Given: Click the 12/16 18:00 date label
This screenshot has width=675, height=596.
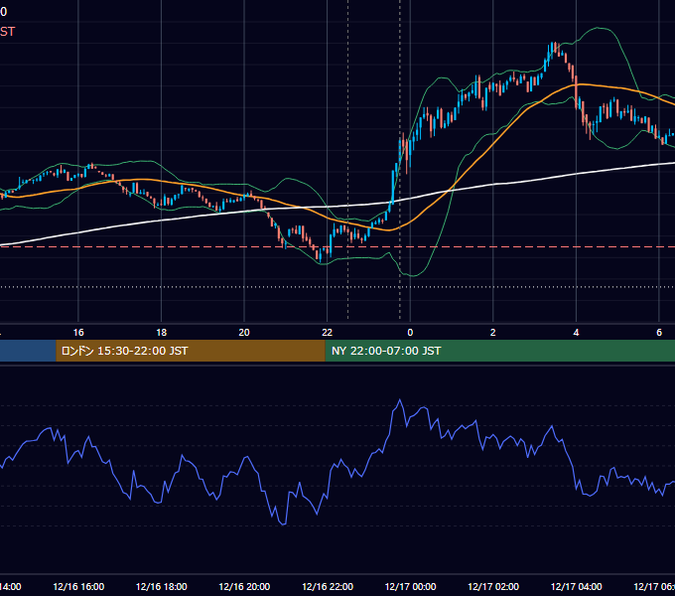Looking at the screenshot, I should 162,586.
